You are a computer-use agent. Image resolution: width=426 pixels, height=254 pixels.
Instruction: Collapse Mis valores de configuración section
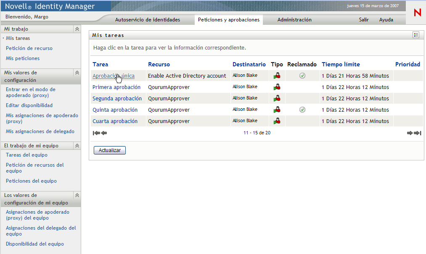[77, 73]
